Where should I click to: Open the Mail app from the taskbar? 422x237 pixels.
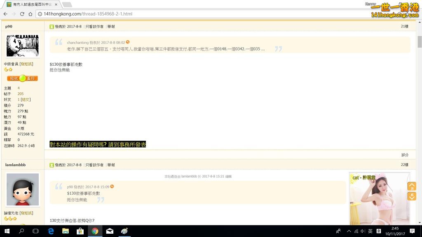point(110,231)
